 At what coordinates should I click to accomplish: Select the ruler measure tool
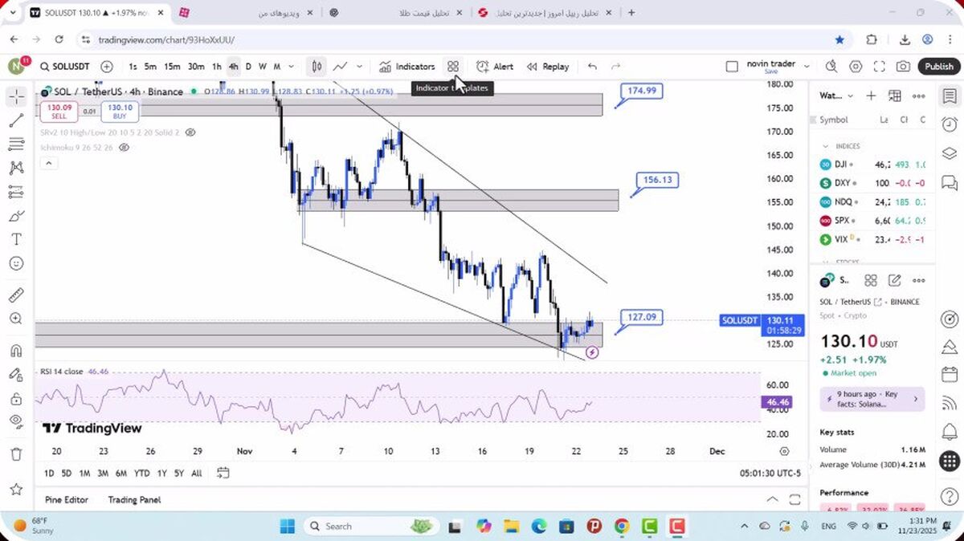[16, 295]
